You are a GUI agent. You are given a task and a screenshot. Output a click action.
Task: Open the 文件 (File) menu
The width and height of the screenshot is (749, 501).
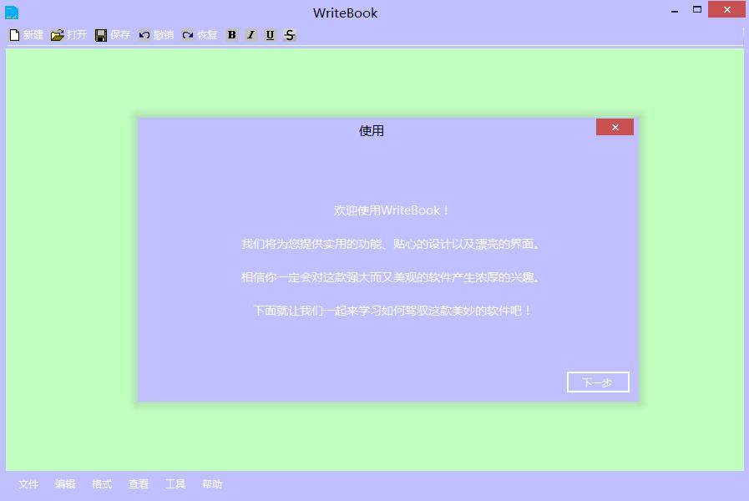pyautogui.click(x=28, y=484)
